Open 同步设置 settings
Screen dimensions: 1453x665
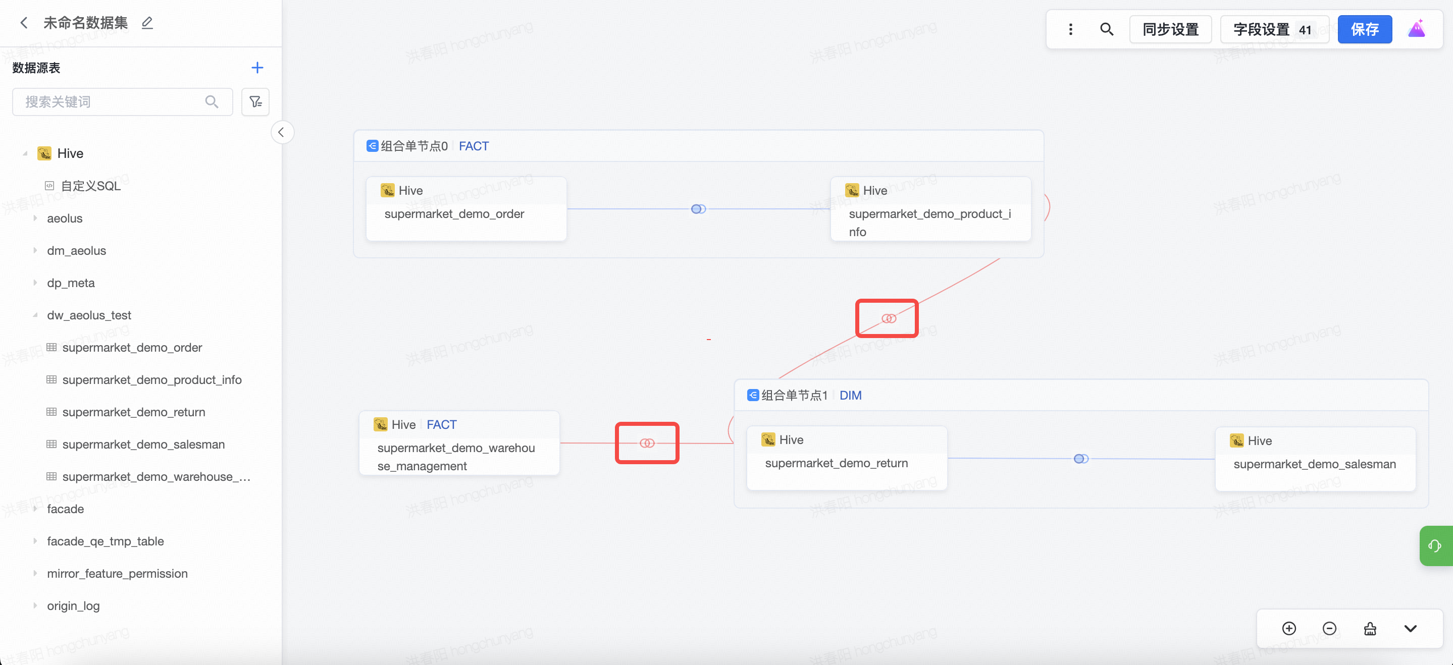coord(1170,29)
